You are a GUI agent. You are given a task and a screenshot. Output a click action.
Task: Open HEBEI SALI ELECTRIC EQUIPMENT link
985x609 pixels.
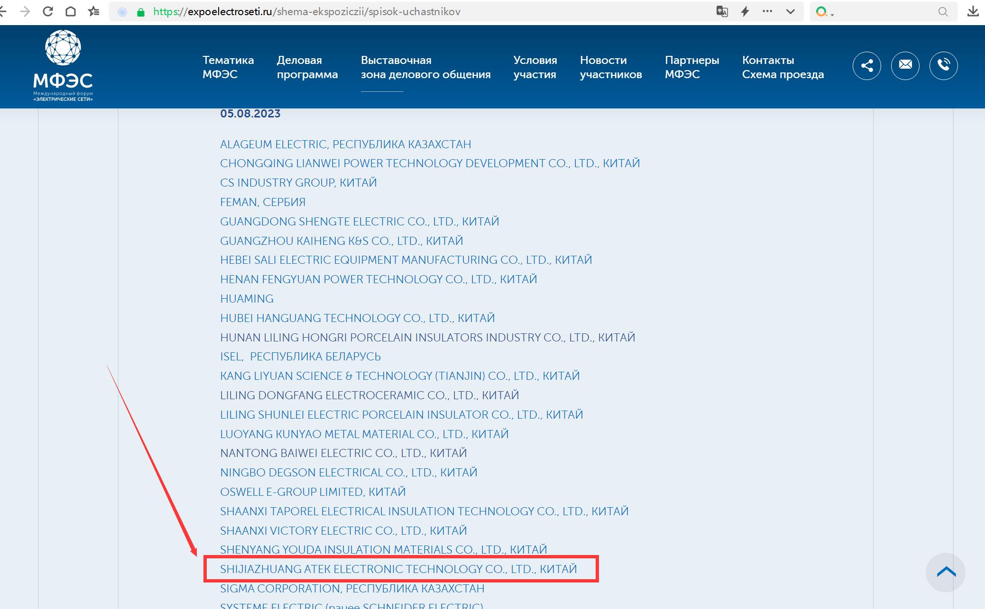(406, 260)
